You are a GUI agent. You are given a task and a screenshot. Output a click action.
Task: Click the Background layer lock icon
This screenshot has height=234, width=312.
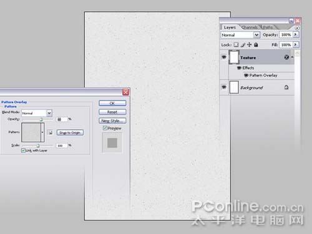(x=286, y=87)
